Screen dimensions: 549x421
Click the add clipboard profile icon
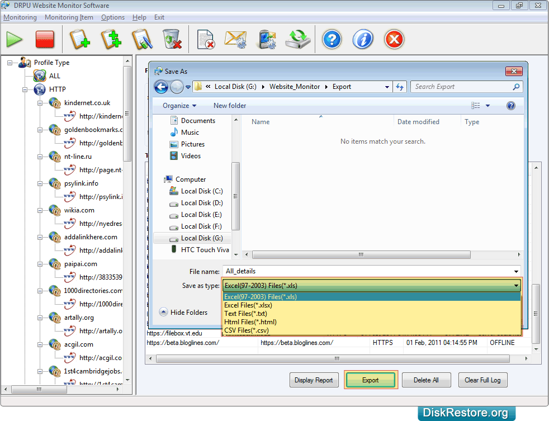point(79,39)
